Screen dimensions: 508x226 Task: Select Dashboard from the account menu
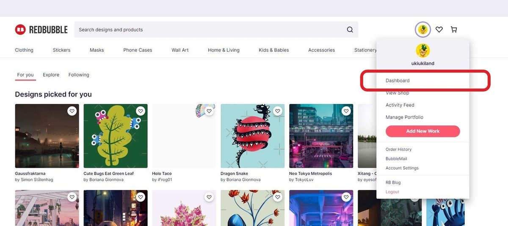tap(398, 81)
